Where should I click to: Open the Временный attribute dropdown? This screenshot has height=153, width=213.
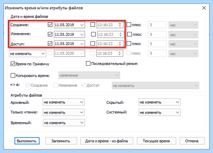[x=64, y=123]
